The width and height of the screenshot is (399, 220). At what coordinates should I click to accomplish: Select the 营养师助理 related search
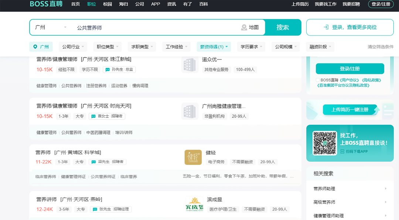[x=324, y=189]
